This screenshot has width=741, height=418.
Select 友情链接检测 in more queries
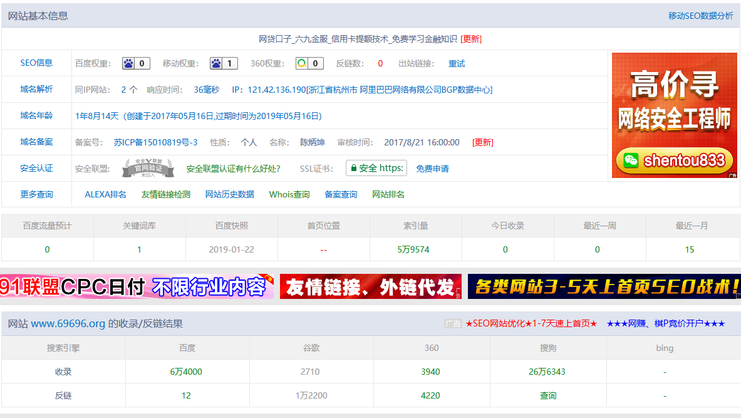click(165, 194)
